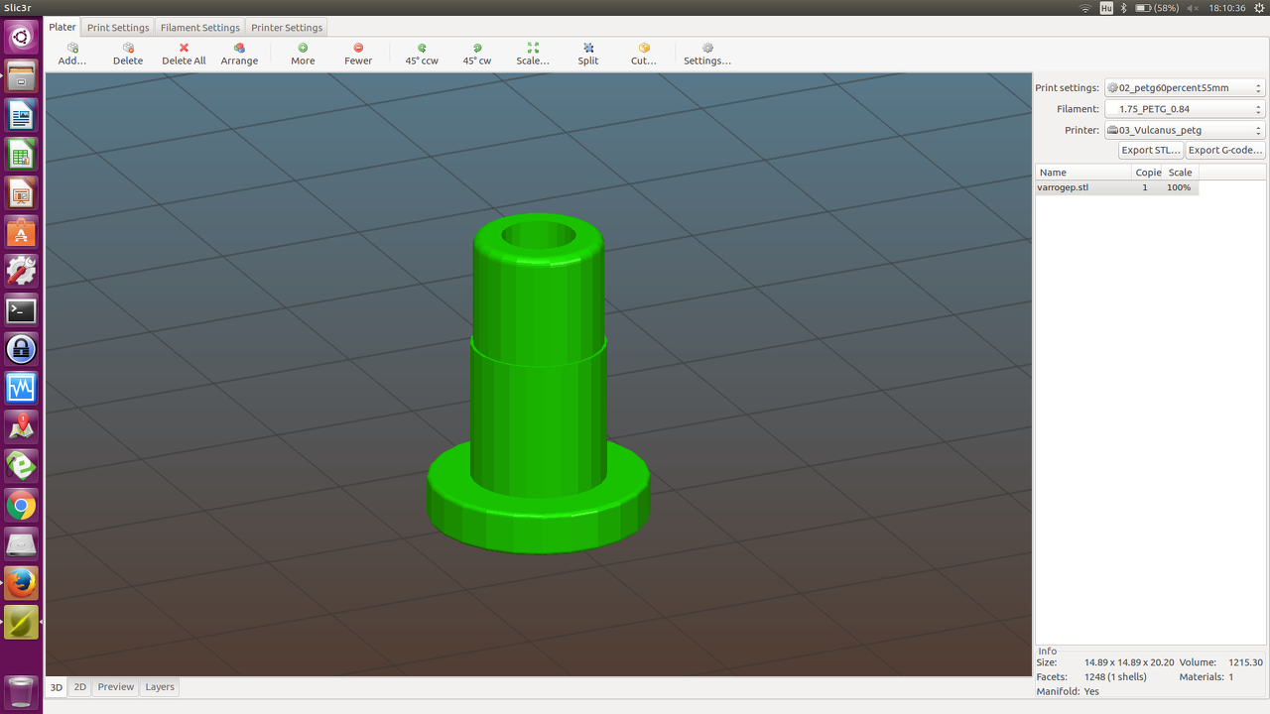
Task: Click the Copies column header
Action: coord(1148,173)
